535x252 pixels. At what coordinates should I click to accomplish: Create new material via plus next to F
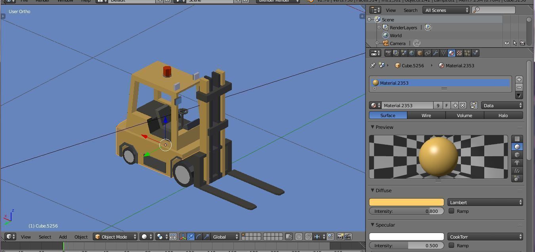455,106
